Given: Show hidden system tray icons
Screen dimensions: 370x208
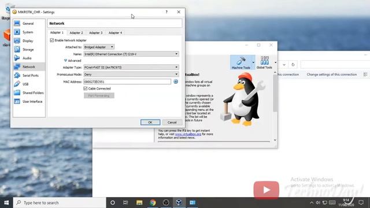Looking at the screenshot, I should point(312,203).
